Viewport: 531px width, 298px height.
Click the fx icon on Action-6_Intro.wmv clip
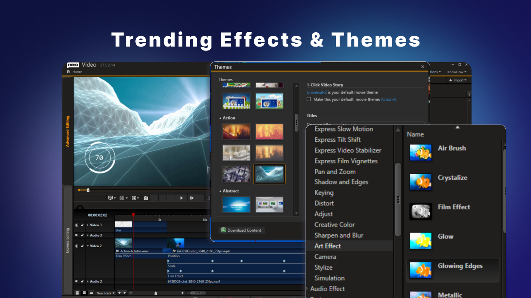coord(117,251)
